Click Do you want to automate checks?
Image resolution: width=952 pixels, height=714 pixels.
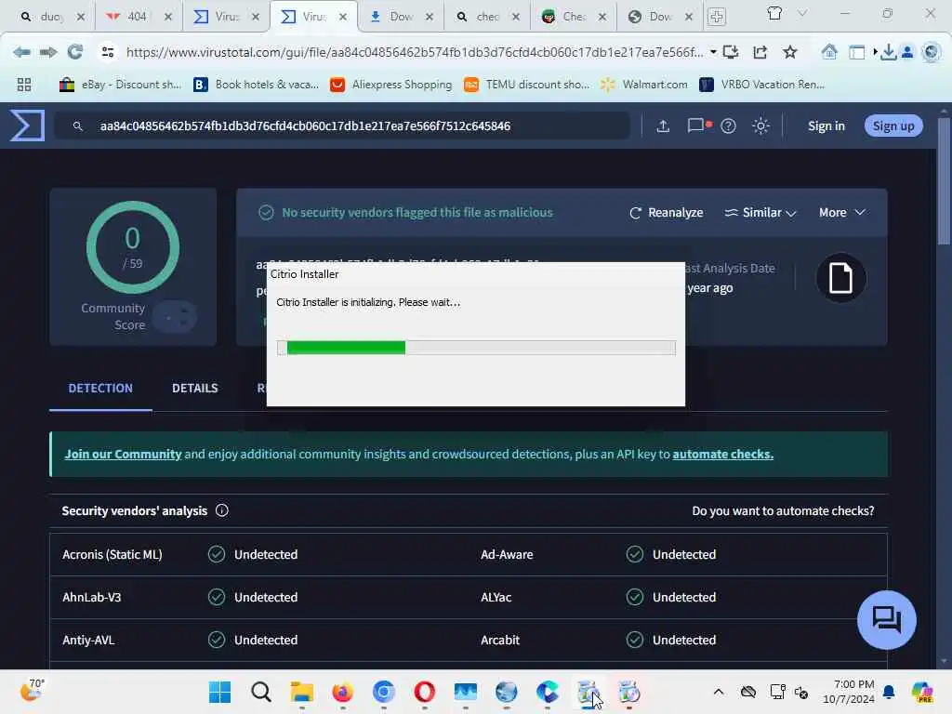pyautogui.click(x=783, y=510)
